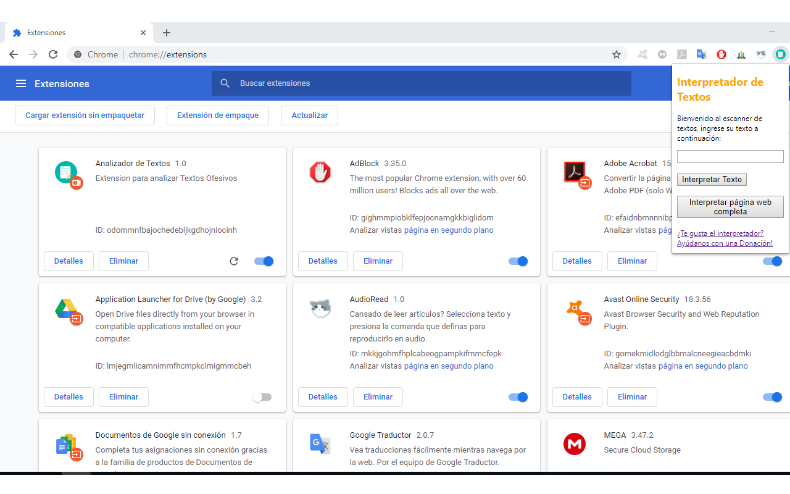Click Interpretar Texto button
790x494 pixels.
point(711,179)
